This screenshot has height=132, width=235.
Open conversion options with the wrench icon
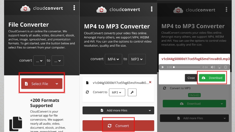tap(132, 92)
